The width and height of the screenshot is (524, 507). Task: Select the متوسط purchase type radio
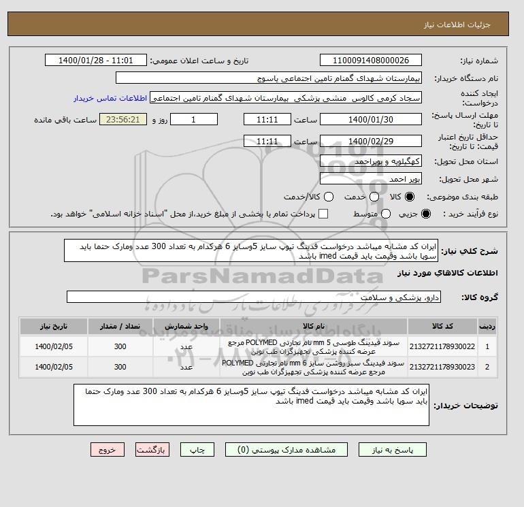pos(386,214)
